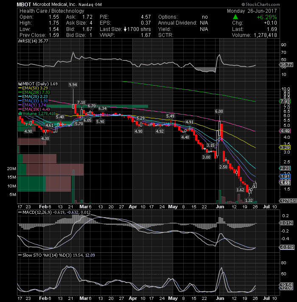Select the Open value 1.55

click(x=54, y=17)
